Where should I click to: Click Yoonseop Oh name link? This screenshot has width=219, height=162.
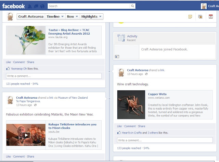coord(19,68)
